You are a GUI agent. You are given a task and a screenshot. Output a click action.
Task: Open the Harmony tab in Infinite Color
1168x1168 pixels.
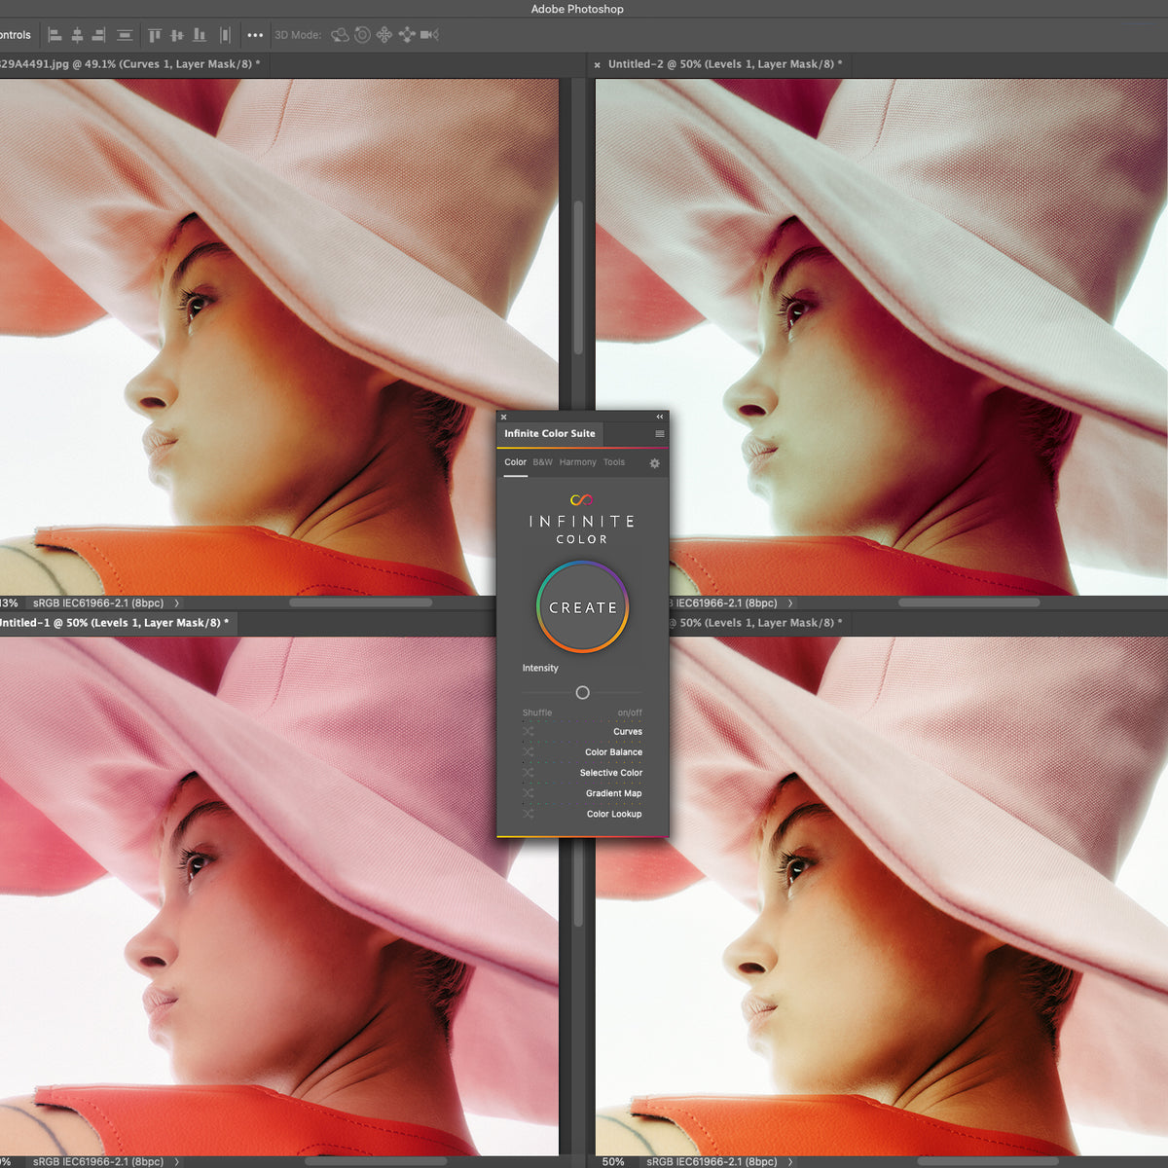(578, 462)
